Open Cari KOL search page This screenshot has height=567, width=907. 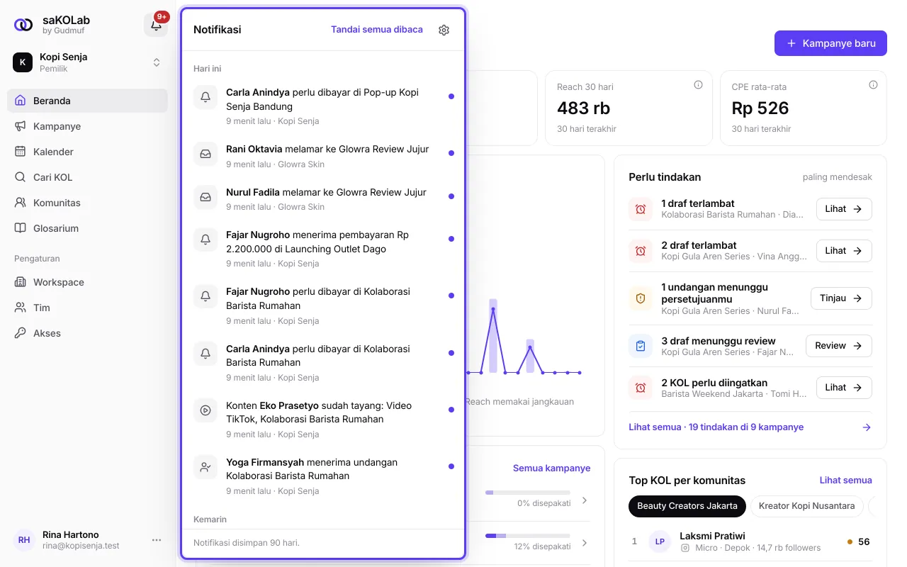pos(87,177)
